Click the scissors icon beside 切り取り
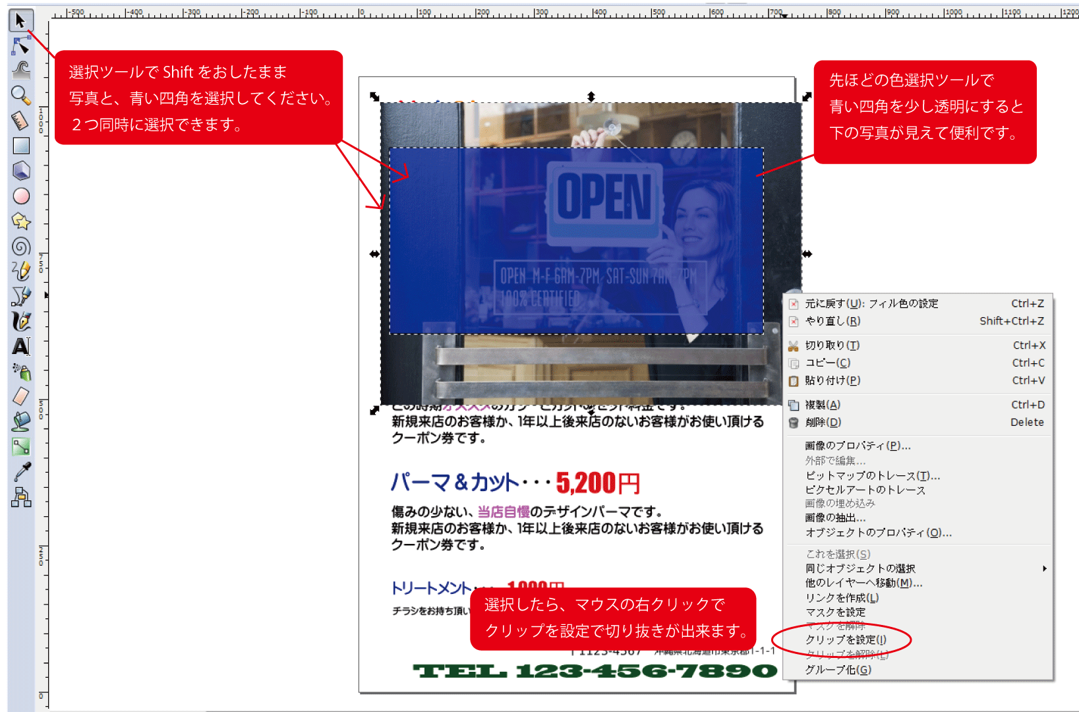The width and height of the screenshot is (1079, 712). [794, 345]
